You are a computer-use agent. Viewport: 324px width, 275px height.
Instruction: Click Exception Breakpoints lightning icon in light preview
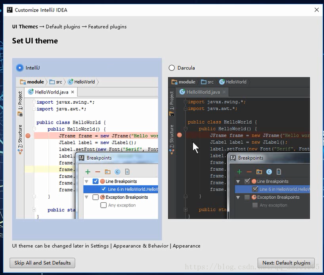coord(102,197)
